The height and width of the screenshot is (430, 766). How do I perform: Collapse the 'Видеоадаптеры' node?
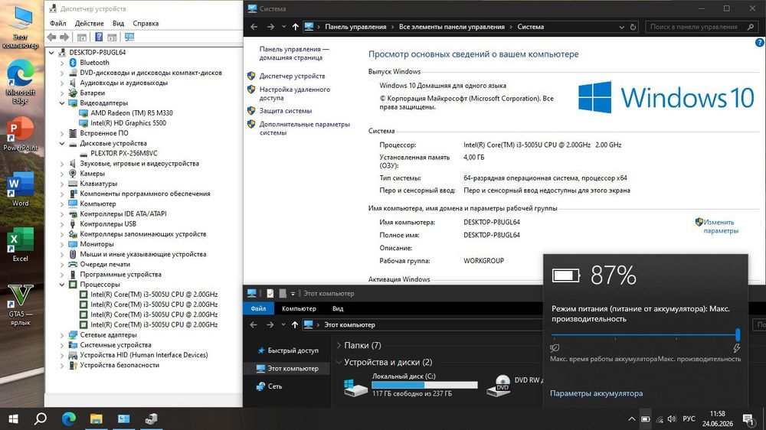[62, 103]
